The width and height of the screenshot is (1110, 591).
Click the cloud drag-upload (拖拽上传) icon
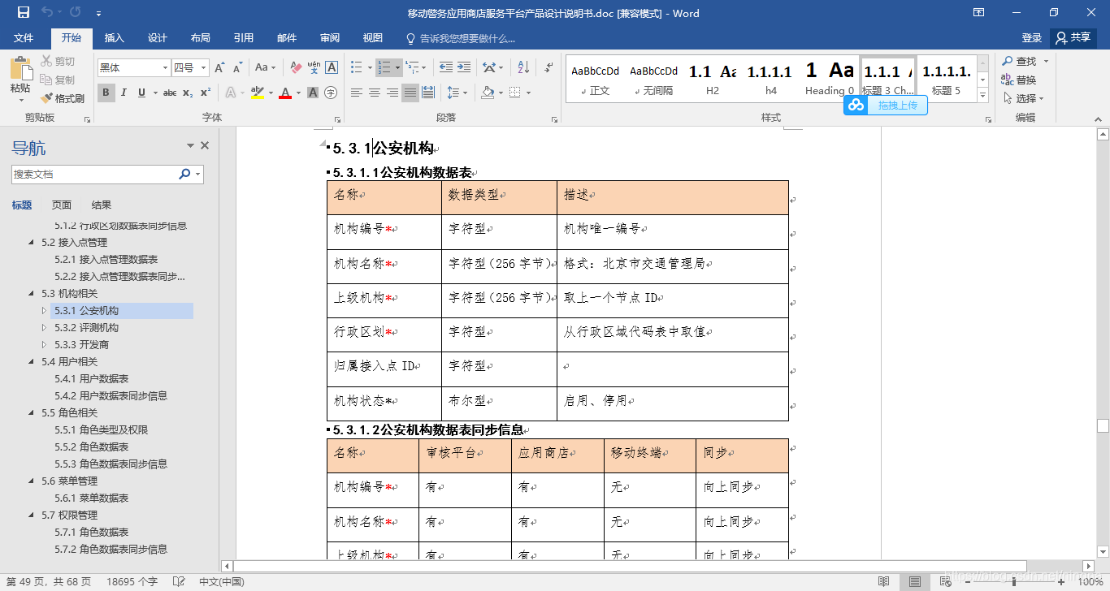(x=886, y=105)
